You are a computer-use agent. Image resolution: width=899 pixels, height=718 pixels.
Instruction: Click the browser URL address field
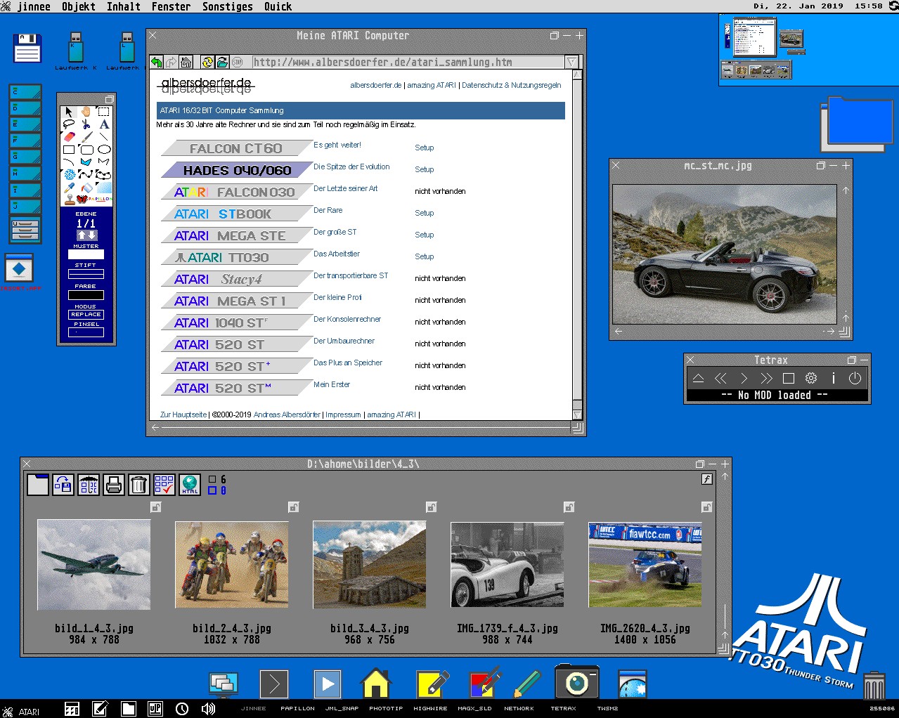[x=408, y=63]
